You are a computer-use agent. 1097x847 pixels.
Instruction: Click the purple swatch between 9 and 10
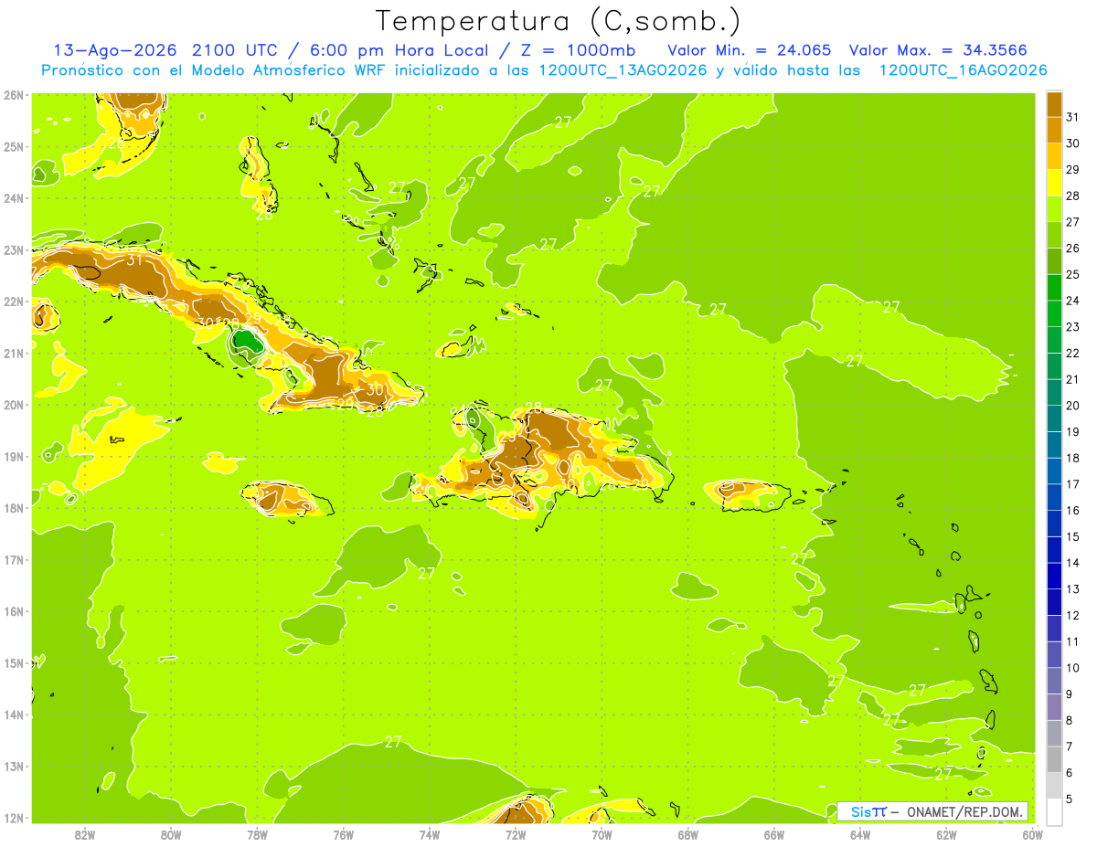click(1054, 681)
